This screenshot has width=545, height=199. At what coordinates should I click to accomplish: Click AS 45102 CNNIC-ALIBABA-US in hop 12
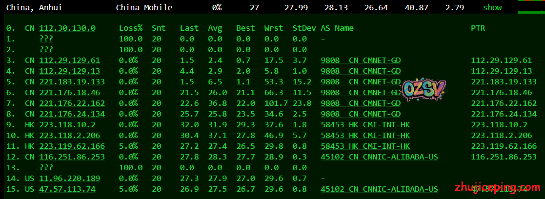click(x=379, y=157)
